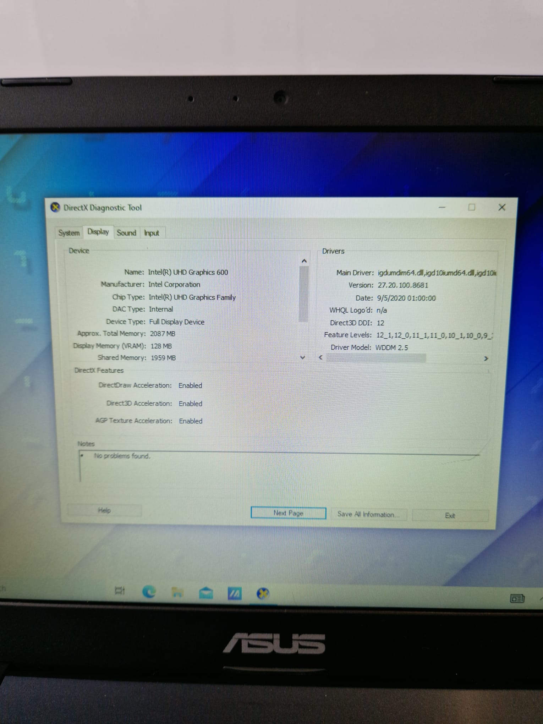Viewport: 543px width, 724px height.
Task: Click the 'Intel Corporation' manufacturer value
Action: (174, 284)
